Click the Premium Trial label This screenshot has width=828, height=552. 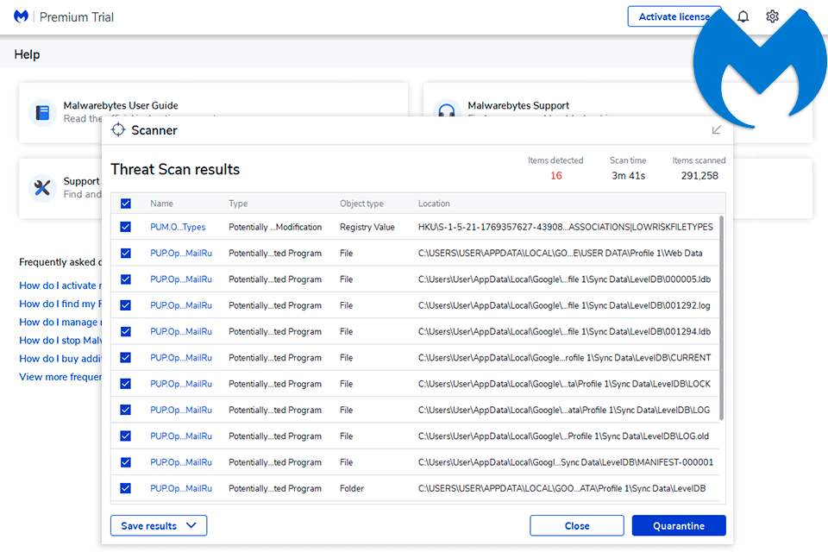tap(77, 17)
